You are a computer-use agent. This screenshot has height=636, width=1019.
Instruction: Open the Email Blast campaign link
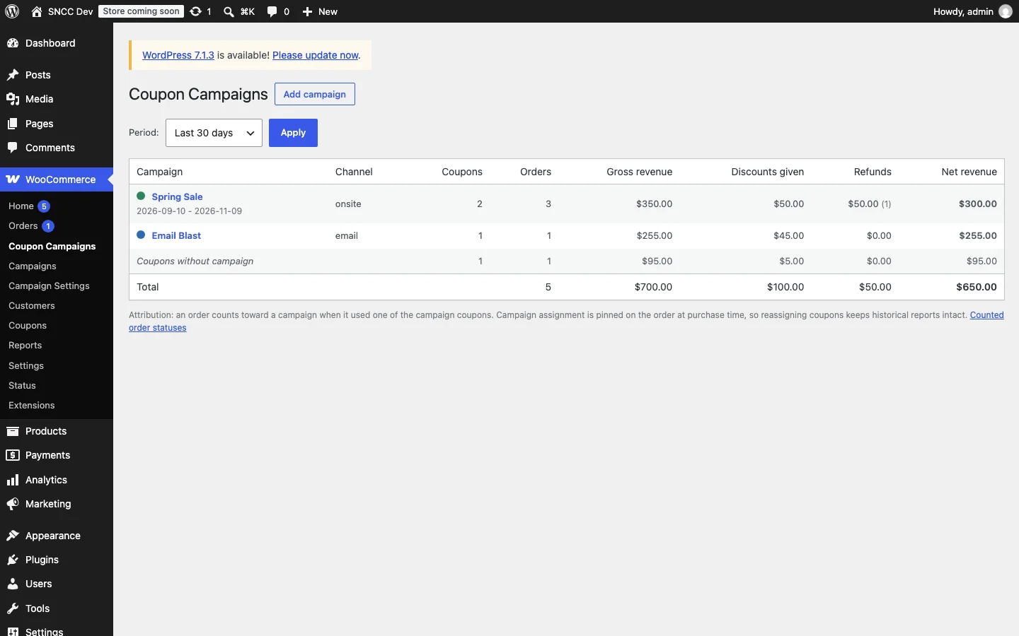point(176,235)
